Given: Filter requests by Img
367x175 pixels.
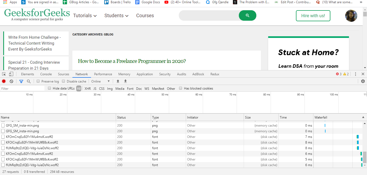Looking at the screenshot, I should 110,88.
